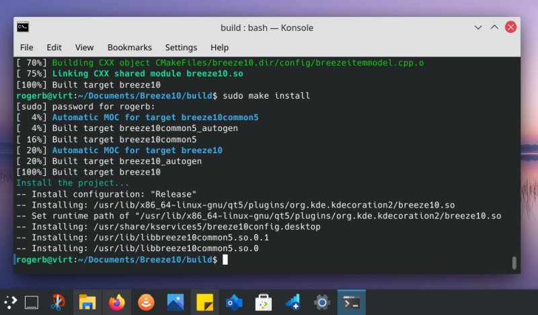Launch Firefox from the taskbar
Viewport: 538px width, 315px height.
116,302
